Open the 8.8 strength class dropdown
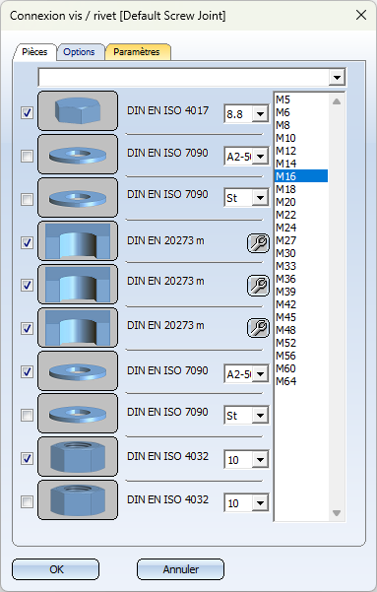The image size is (377, 592). [261, 113]
